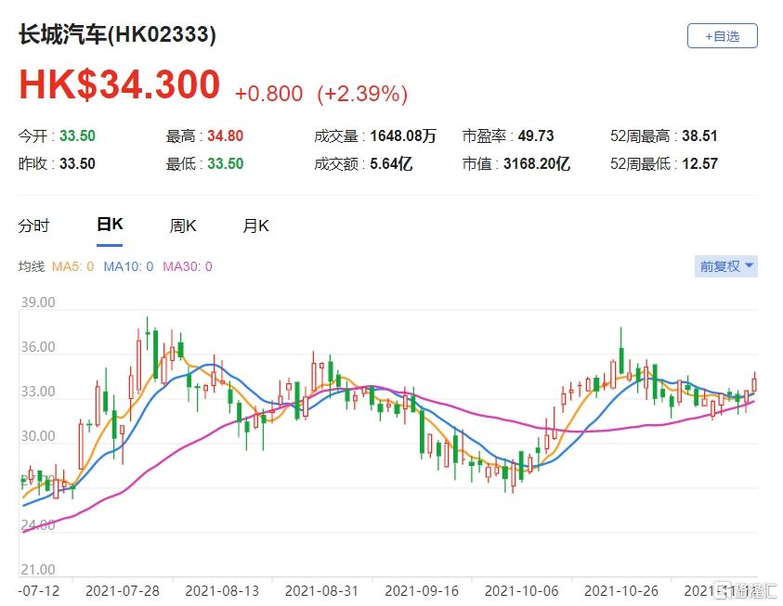Click the 30.00 price axis label
Image resolution: width=783 pixels, height=606 pixels.
(38, 436)
